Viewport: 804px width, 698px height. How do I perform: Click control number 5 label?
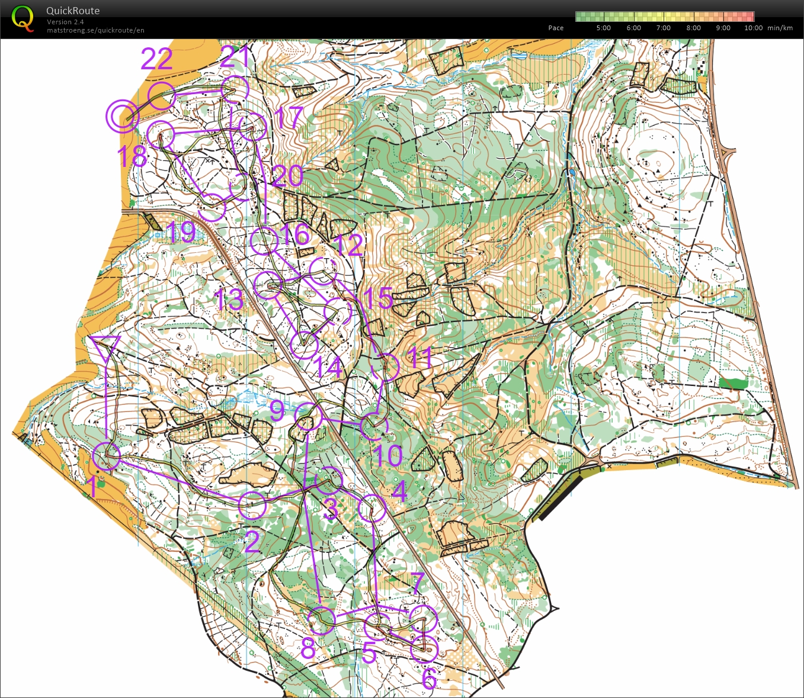[x=369, y=653]
